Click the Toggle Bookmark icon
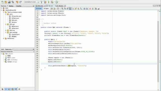Image resolution: width=161 pixels, height=91 pixels. coord(81,9)
